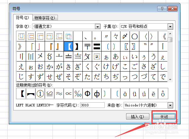Pick recently used ú symbol
The width and height of the screenshot is (189, 139).
tap(144, 94)
